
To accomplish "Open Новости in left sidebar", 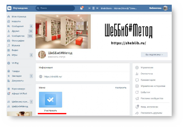I will point(16,21).
